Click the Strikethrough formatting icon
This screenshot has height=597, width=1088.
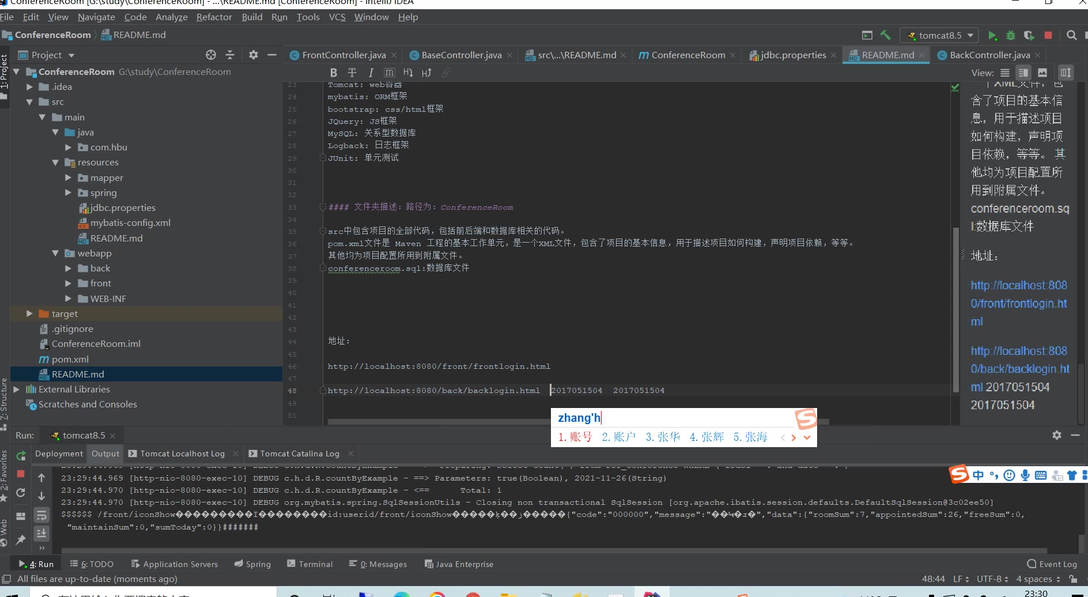(x=352, y=73)
